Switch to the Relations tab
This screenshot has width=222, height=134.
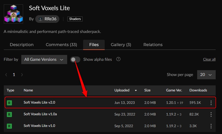click(153, 45)
